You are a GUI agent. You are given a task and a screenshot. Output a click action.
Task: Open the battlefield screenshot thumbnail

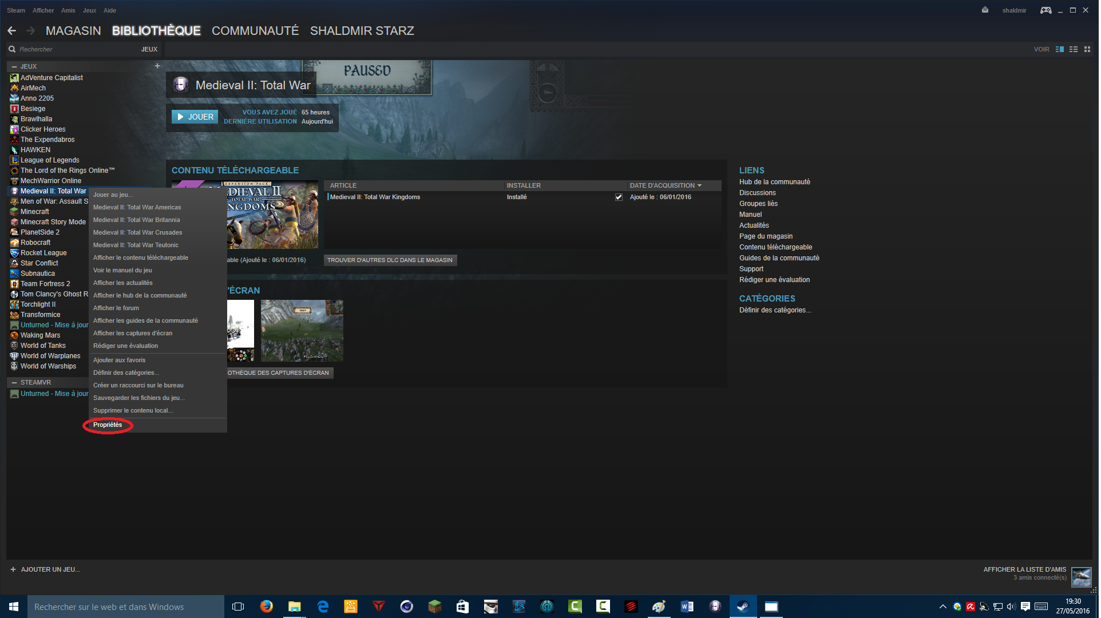[x=303, y=331]
